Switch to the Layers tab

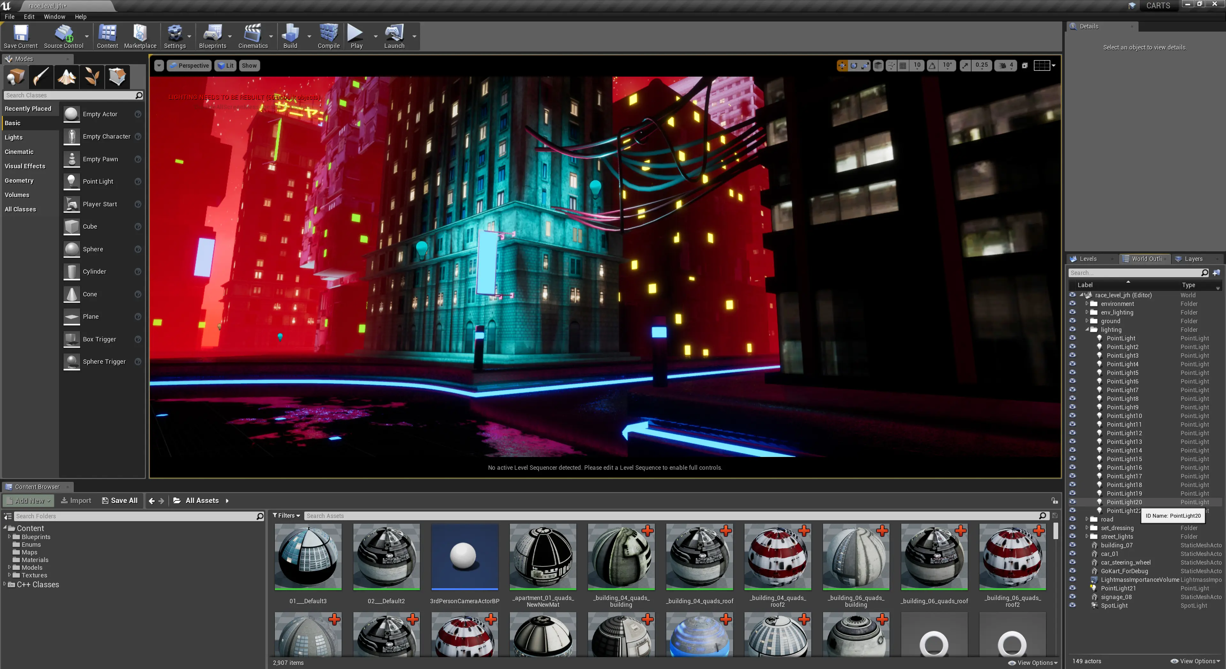point(1193,259)
